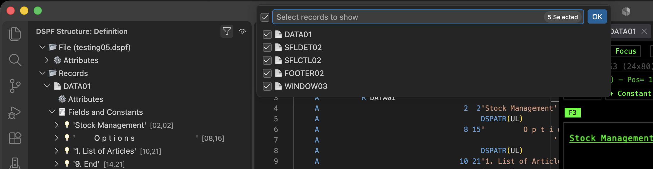The height and width of the screenshot is (169, 653).
Task: Collapse the Records node
Action: pos(42,73)
